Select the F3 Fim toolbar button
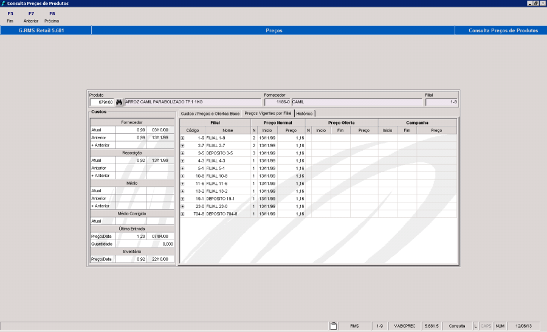 coord(10,17)
